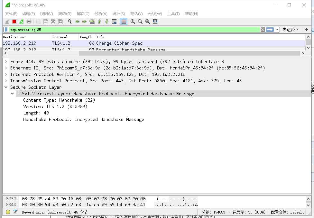
Task: Click the open capture file icon
Action: pos(38,22)
